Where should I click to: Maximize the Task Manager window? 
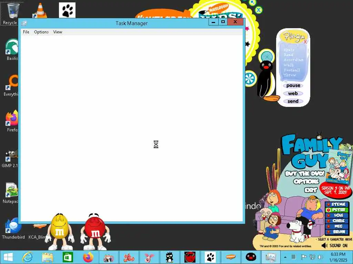[x=223, y=22]
